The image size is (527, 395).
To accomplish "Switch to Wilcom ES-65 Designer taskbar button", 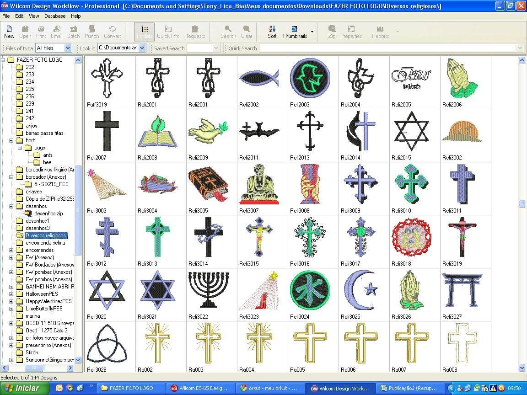I will click(x=201, y=388).
